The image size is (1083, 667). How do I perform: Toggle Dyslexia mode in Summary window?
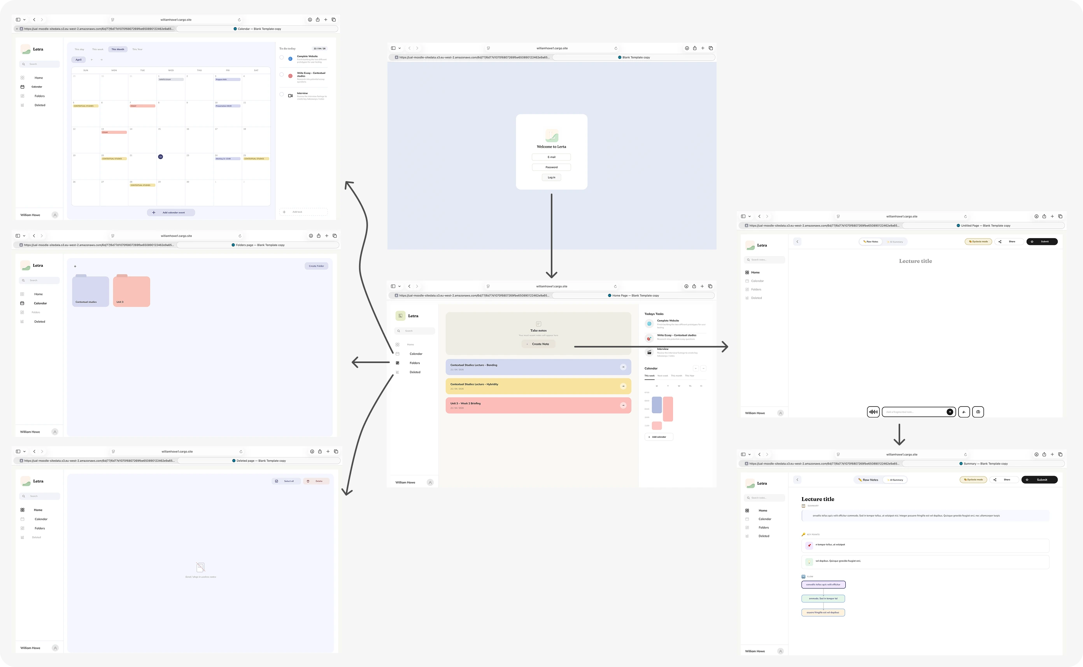pyautogui.click(x=973, y=480)
